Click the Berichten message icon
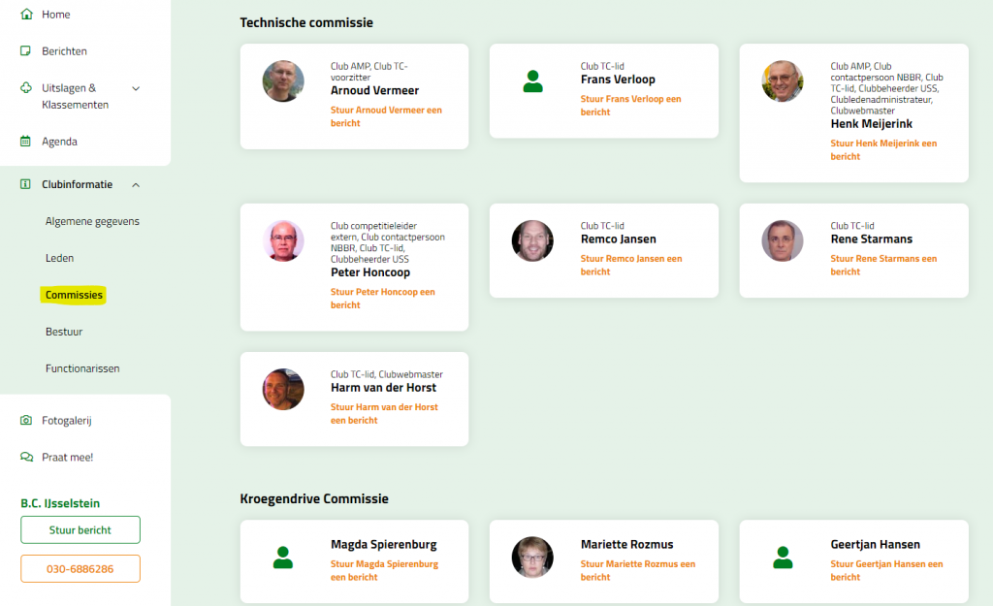Screen dimensions: 993x606 [x=26, y=50]
